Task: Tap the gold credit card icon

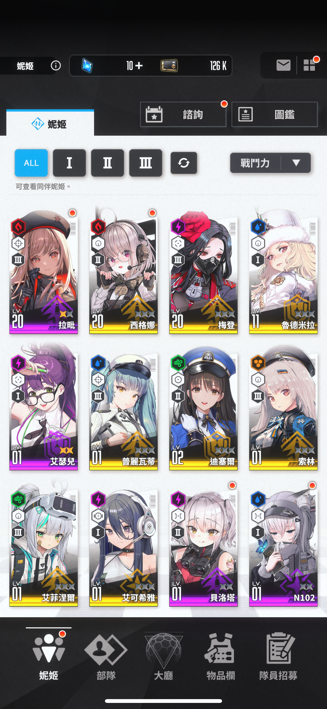Action: click(x=169, y=65)
